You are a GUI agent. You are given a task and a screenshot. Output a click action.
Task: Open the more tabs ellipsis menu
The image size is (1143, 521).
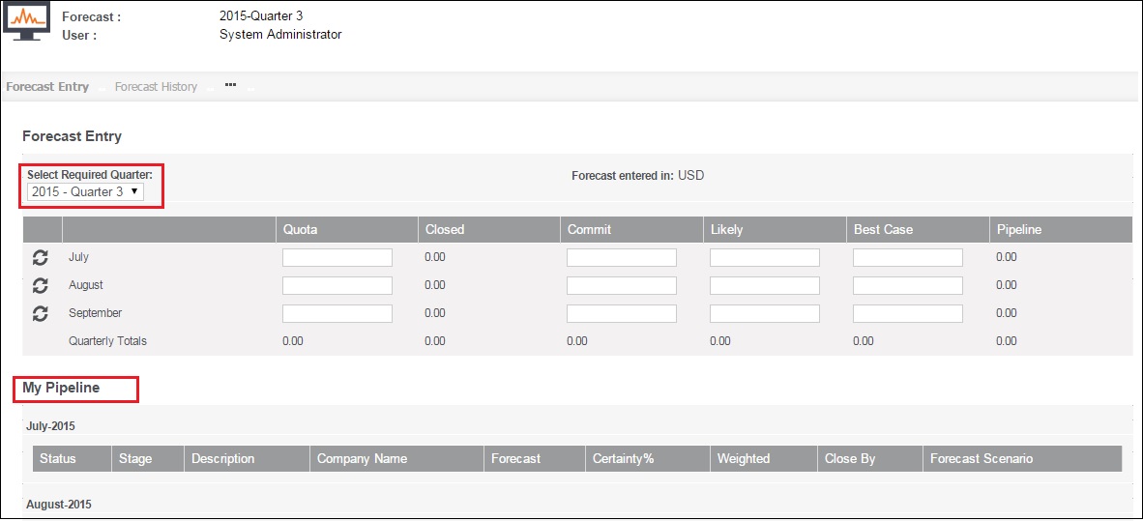click(x=230, y=85)
